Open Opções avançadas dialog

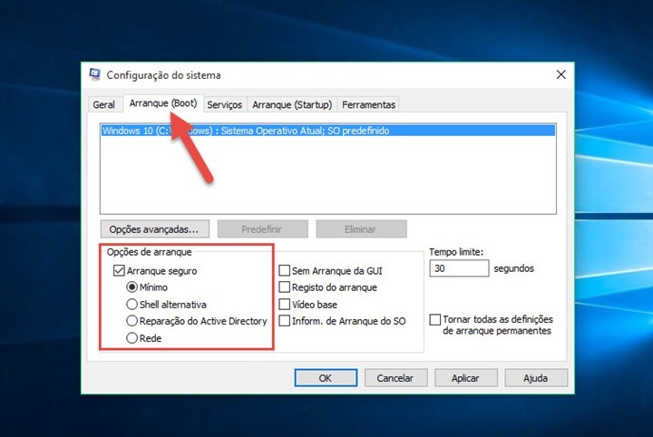[154, 228]
